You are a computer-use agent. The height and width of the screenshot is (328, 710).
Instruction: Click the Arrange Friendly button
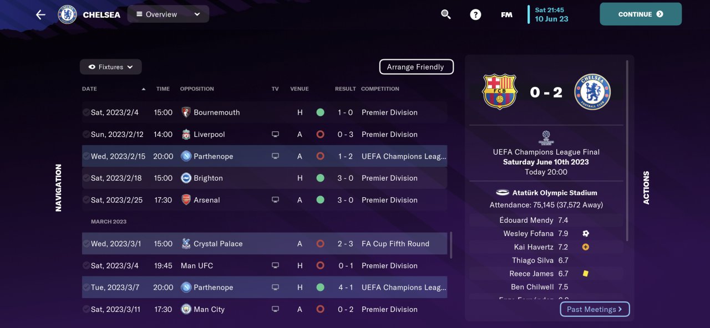[x=416, y=67]
